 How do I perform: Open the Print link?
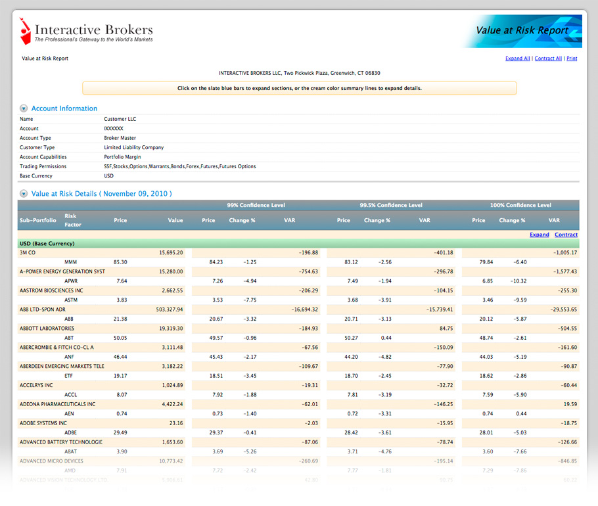click(x=572, y=58)
